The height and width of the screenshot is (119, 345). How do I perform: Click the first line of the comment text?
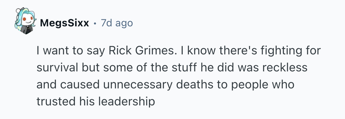coord(178,51)
